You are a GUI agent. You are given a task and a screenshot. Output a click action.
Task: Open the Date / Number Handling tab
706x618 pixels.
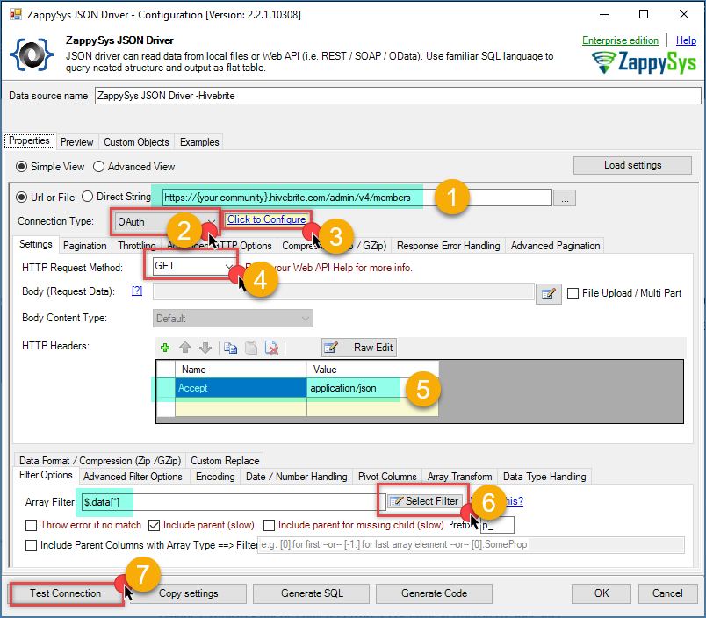click(x=296, y=477)
